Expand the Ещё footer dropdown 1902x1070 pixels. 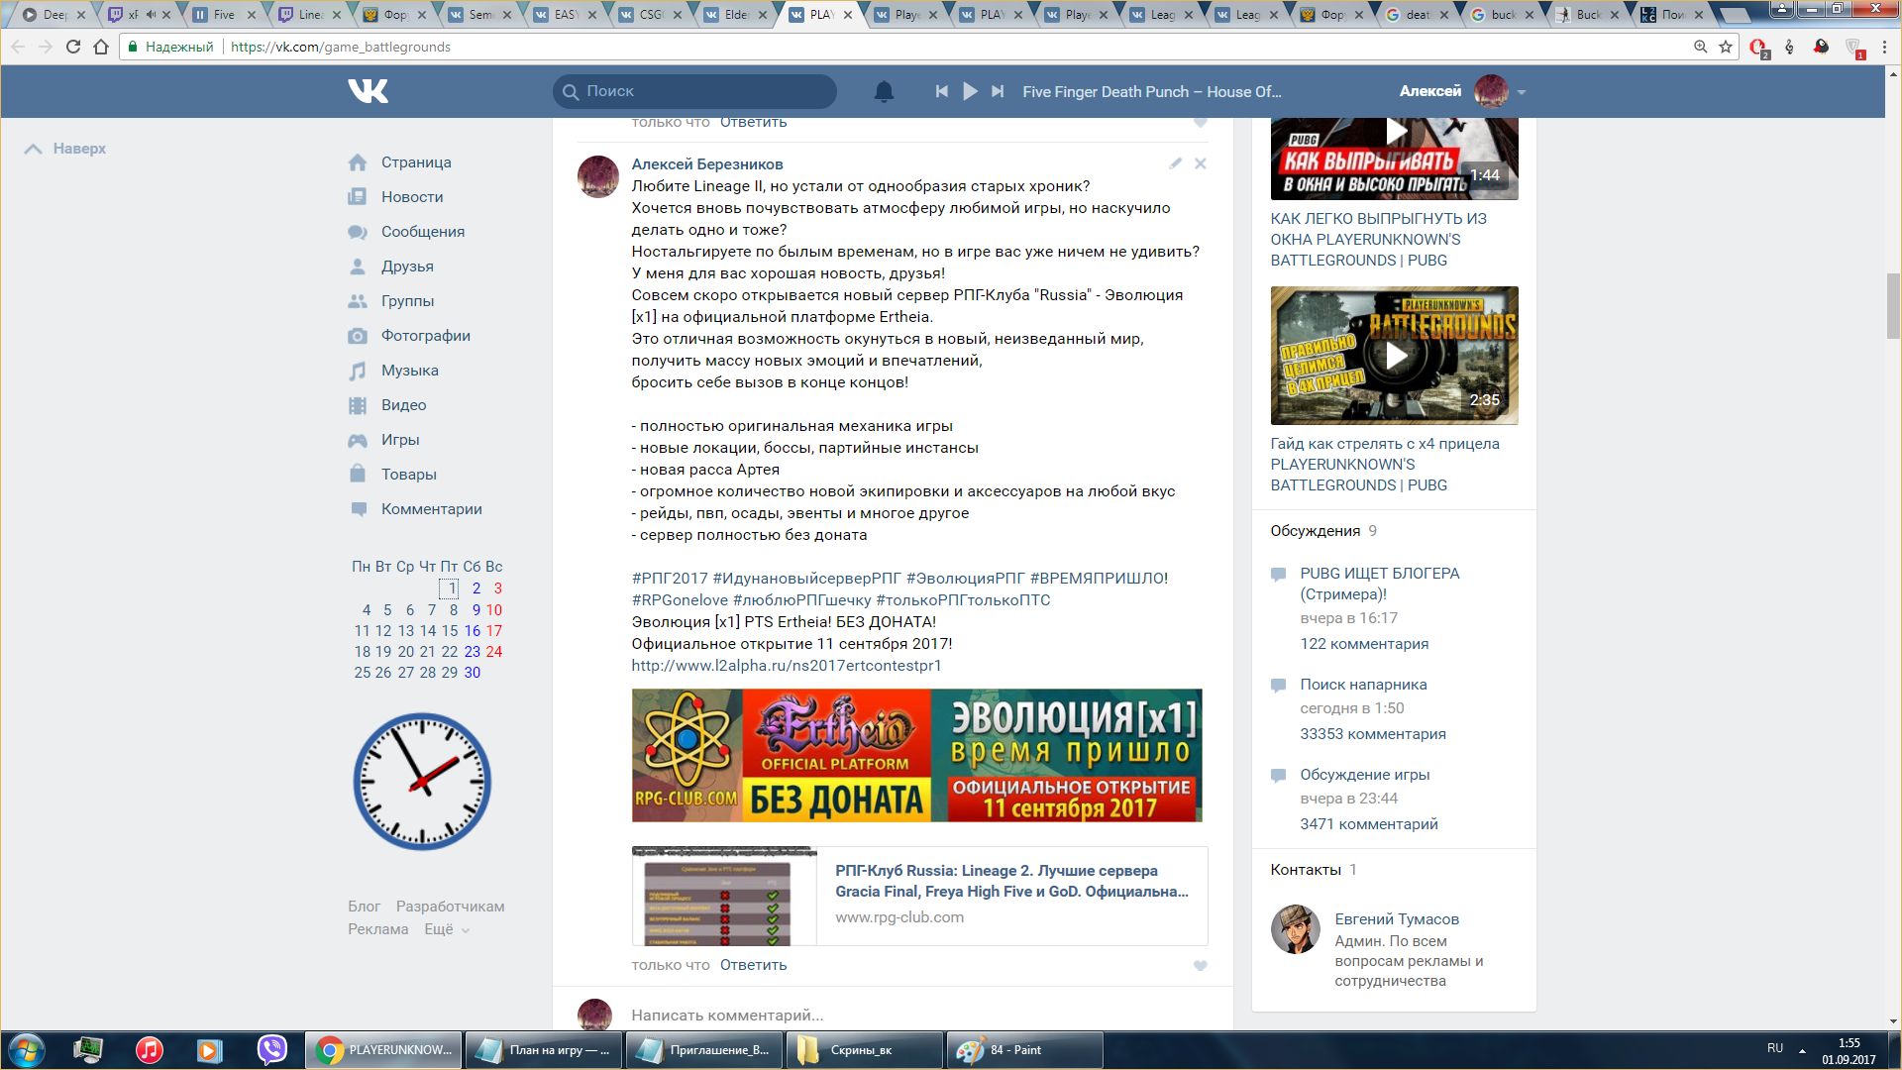(446, 929)
